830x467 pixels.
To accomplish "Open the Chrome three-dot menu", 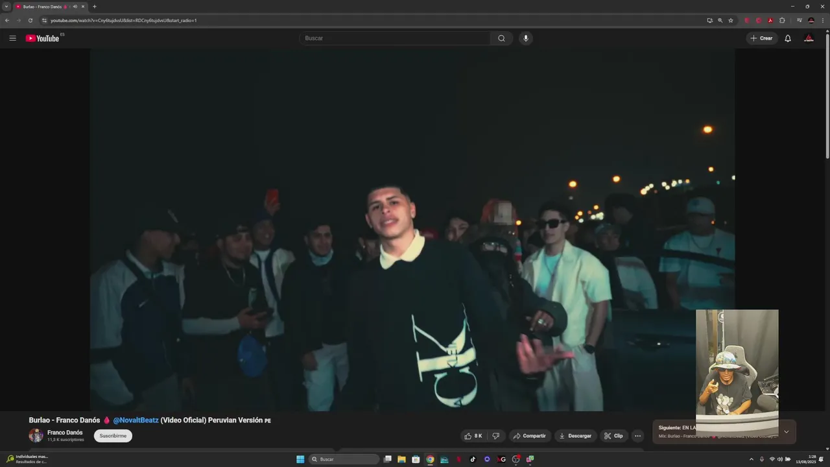I will (x=823, y=20).
